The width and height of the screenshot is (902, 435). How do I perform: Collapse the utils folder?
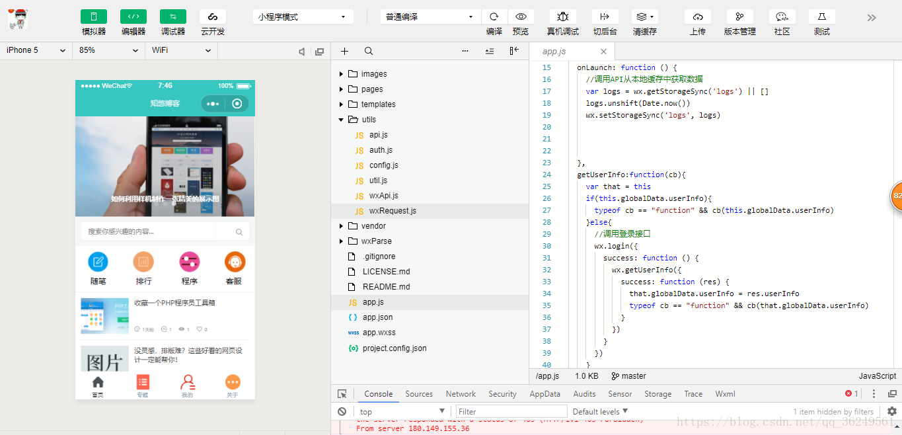point(341,120)
